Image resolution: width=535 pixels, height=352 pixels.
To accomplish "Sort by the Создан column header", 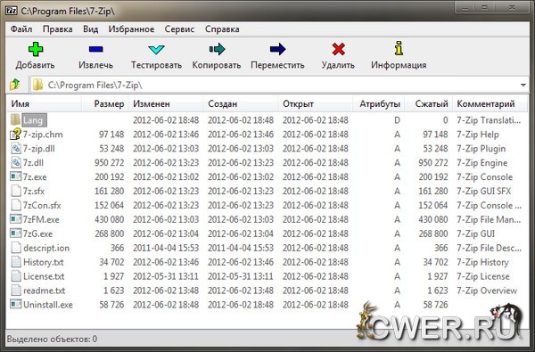I will (240, 103).
